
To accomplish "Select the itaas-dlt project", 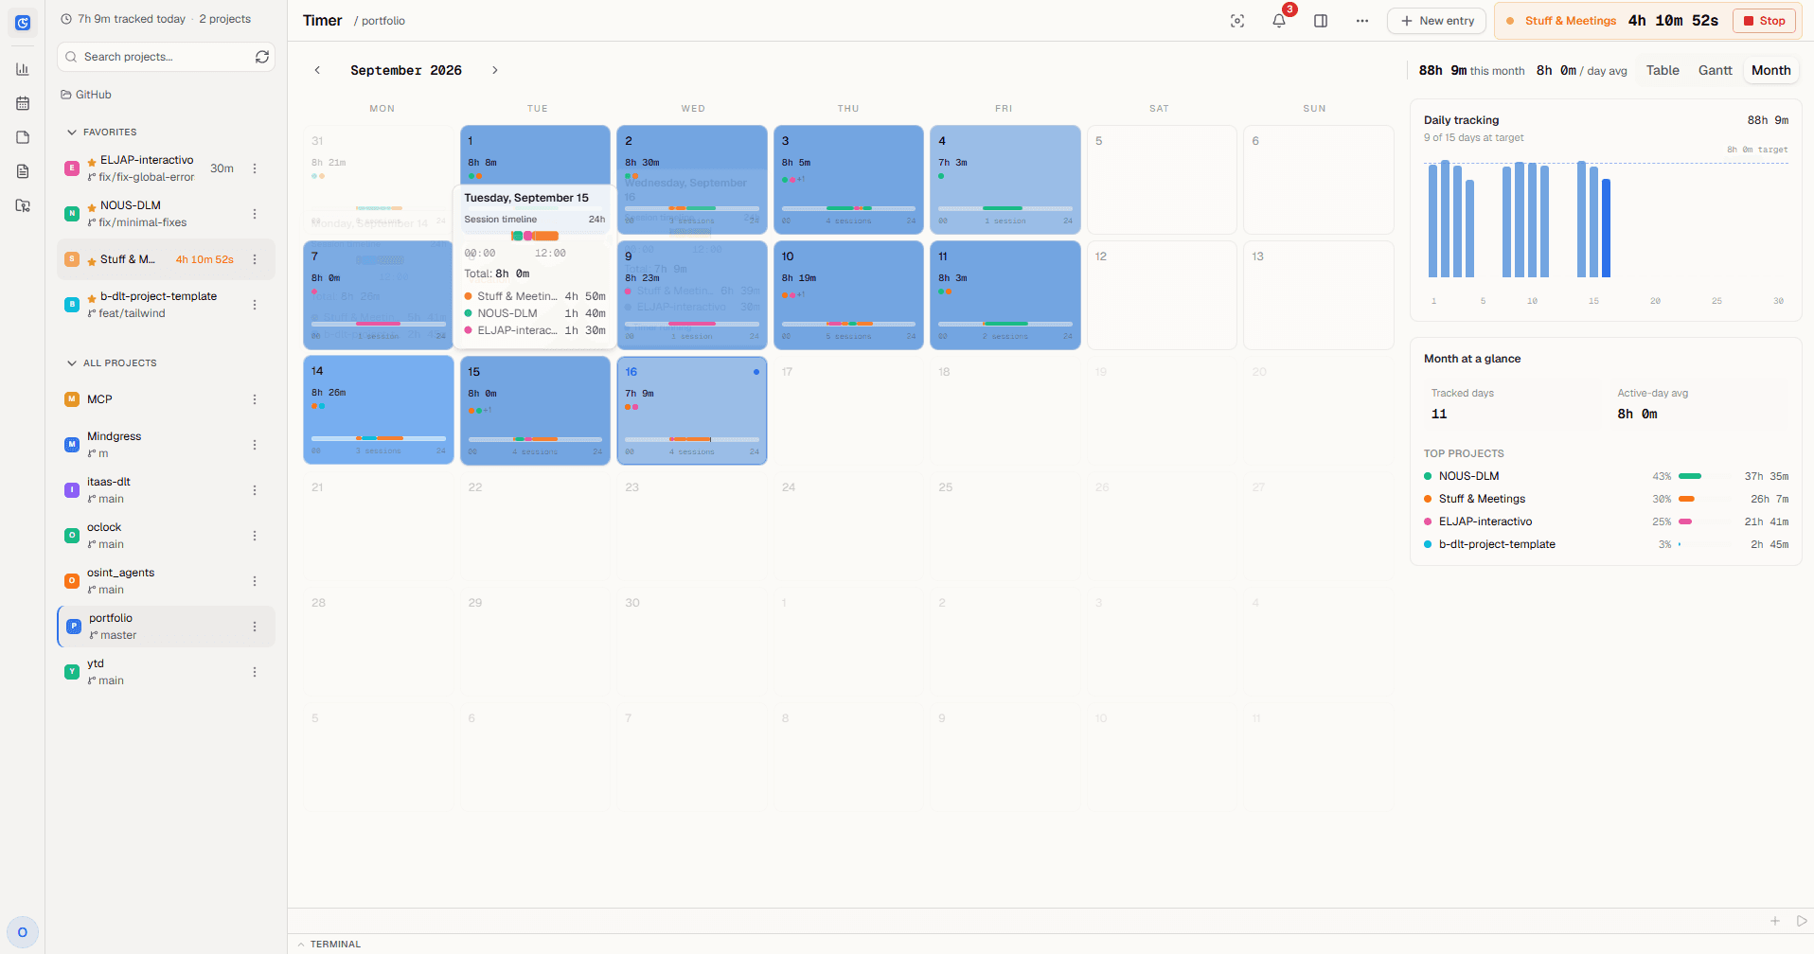I will click(x=167, y=490).
